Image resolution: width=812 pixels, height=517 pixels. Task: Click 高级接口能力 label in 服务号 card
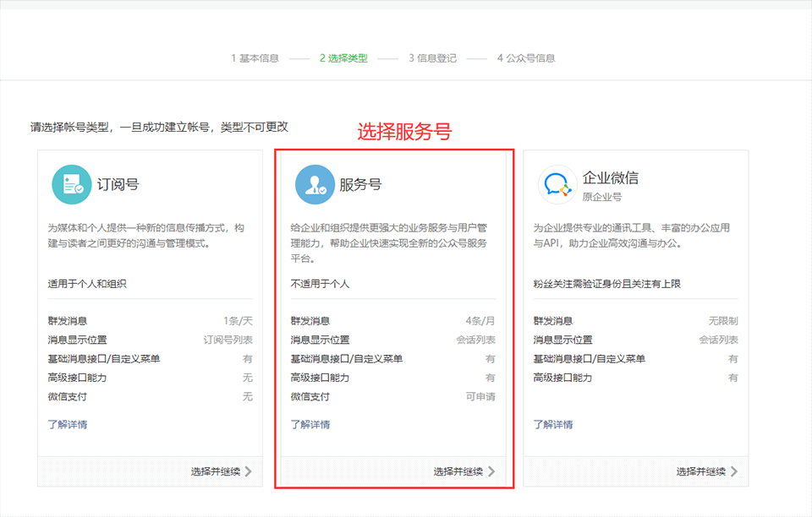click(x=320, y=378)
